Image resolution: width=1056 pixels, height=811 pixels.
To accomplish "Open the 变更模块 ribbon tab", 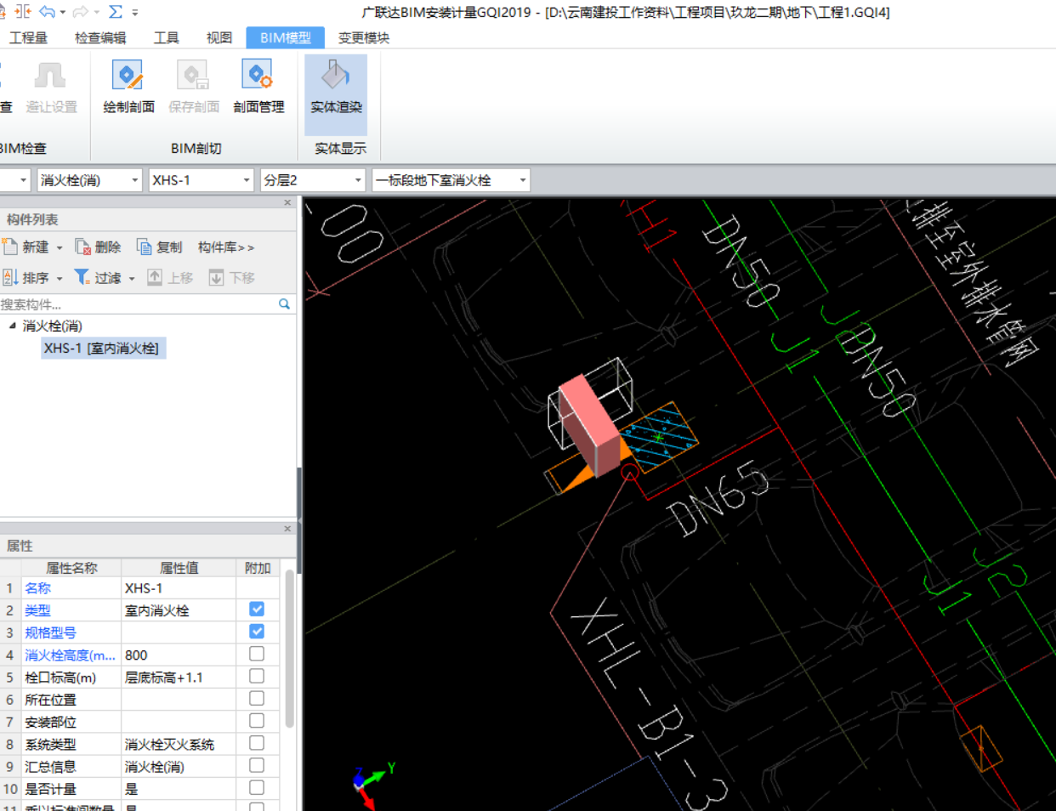I will [x=364, y=37].
